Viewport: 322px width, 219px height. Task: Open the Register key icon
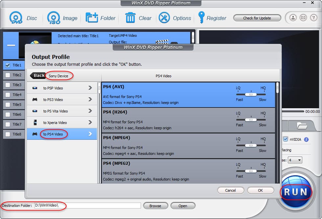[201, 17]
